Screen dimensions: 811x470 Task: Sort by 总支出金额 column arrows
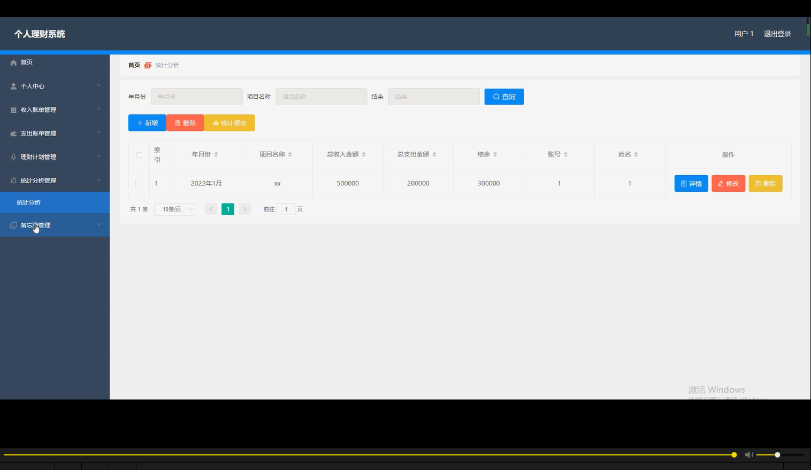pos(434,154)
